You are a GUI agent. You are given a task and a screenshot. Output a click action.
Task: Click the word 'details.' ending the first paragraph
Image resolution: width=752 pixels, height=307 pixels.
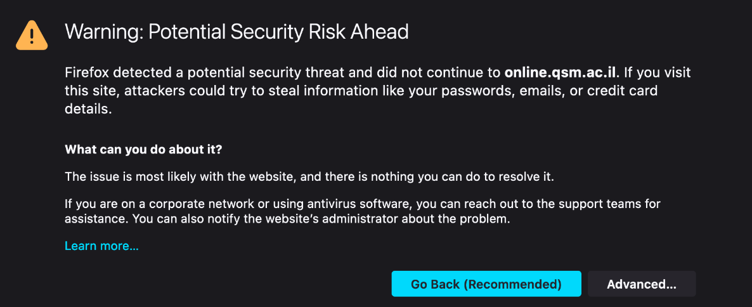tap(88, 109)
